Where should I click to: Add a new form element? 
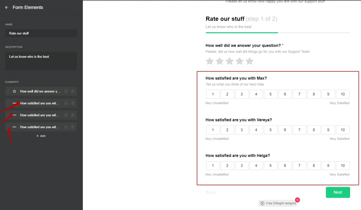click(41, 136)
